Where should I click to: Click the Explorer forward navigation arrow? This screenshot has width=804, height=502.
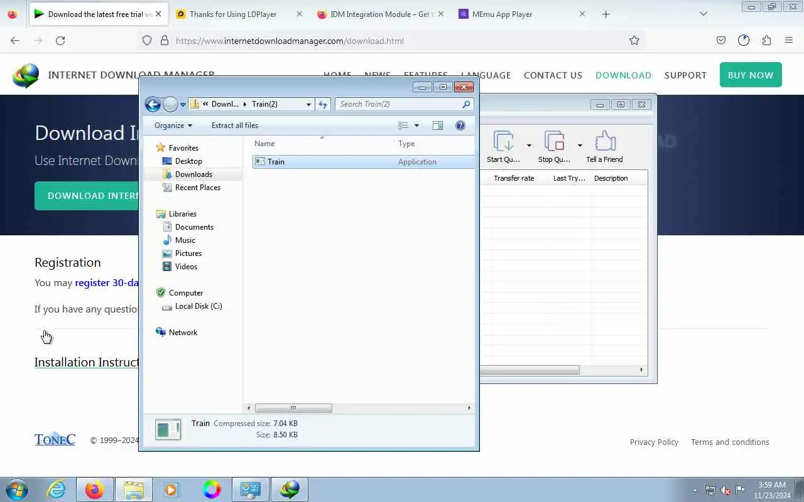pyautogui.click(x=170, y=104)
